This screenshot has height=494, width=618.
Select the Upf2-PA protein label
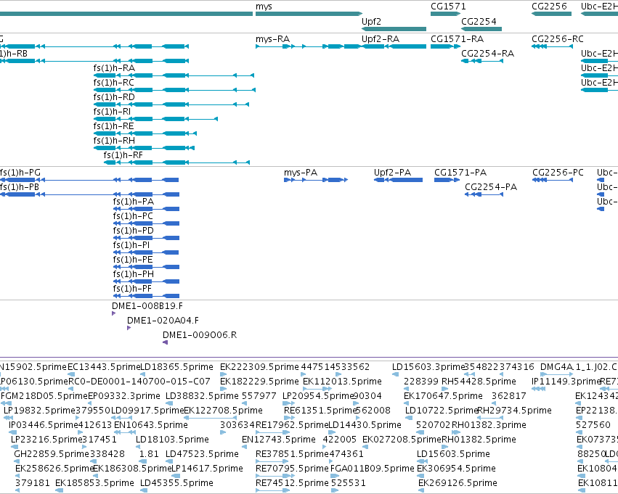[x=393, y=173]
